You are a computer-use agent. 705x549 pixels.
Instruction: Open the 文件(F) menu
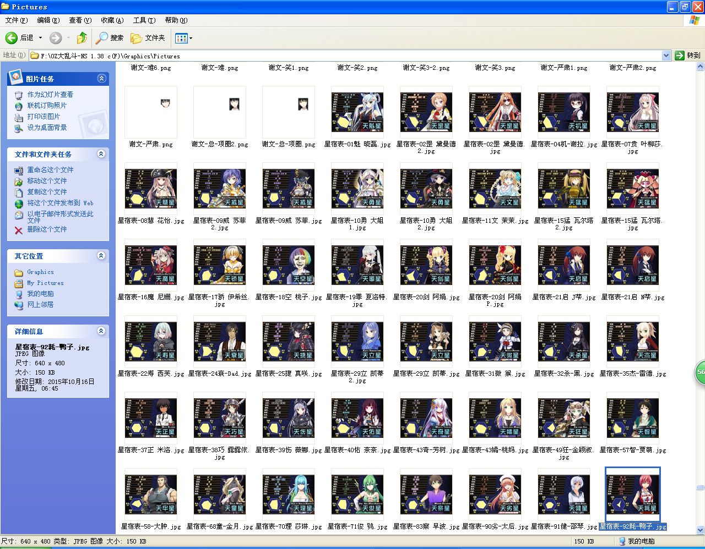[17, 20]
